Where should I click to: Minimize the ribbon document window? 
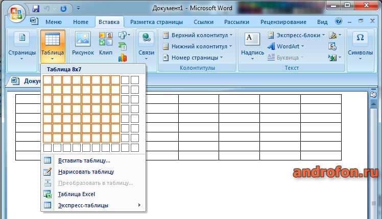click(349, 22)
